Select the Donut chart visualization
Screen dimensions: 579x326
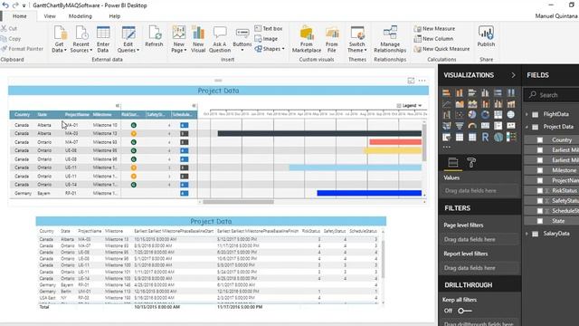(485, 115)
